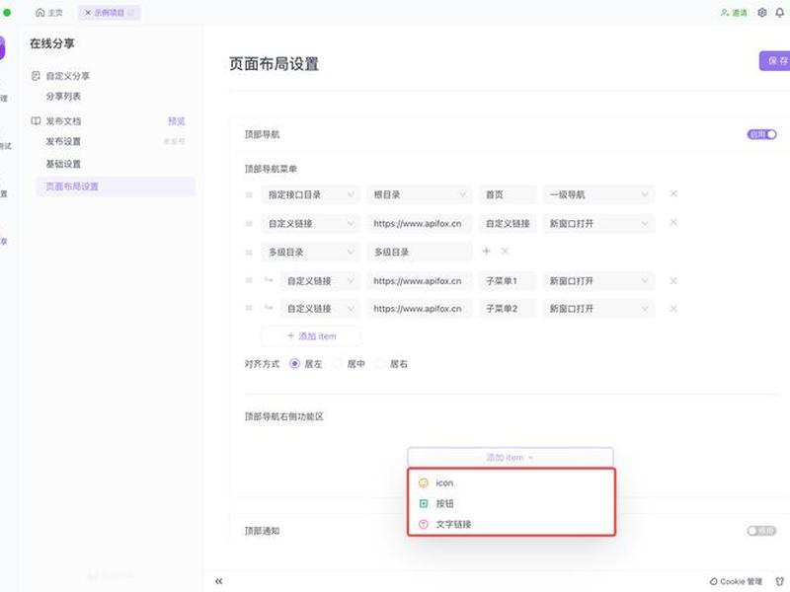Open 新窗口打开 dropdown in 子菜单1 row
The width and height of the screenshot is (790, 592).
click(x=598, y=281)
